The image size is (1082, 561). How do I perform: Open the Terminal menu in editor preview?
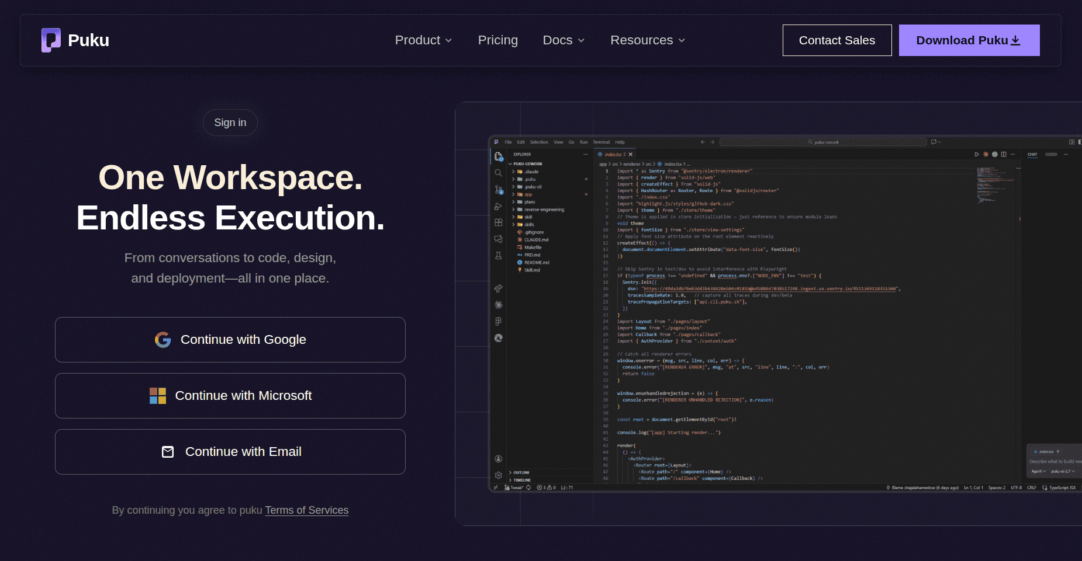click(602, 142)
